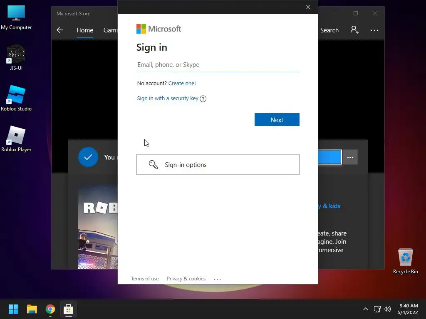
Task: Focus the Email, phone, or Skype field
Action: [218, 65]
